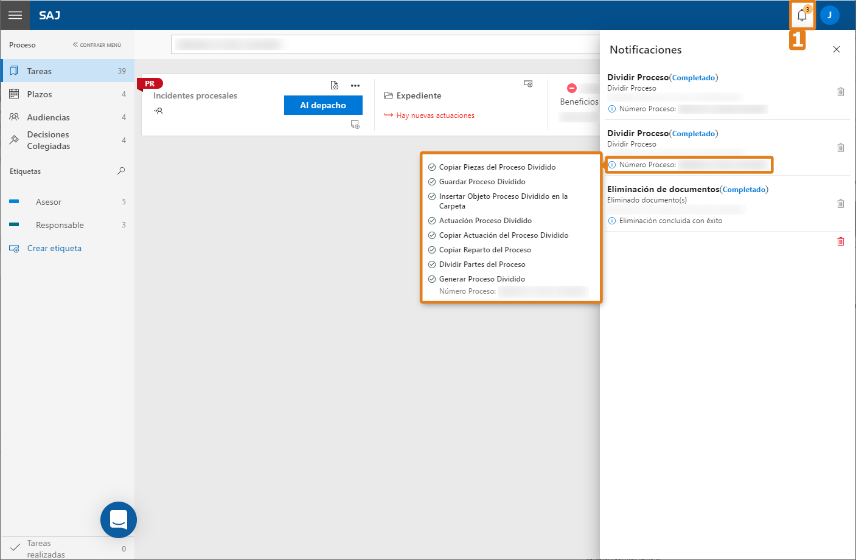The width and height of the screenshot is (856, 560).
Task: Select the Responsable label
Action: click(68, 225)
